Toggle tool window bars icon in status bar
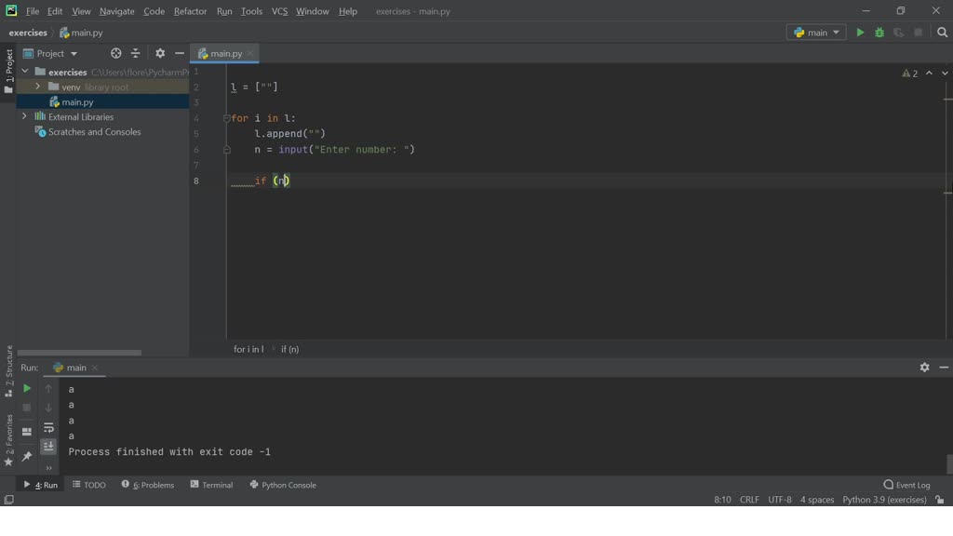Image resolution: width=953 pixels, height=536 pixels. click(8, 500)
